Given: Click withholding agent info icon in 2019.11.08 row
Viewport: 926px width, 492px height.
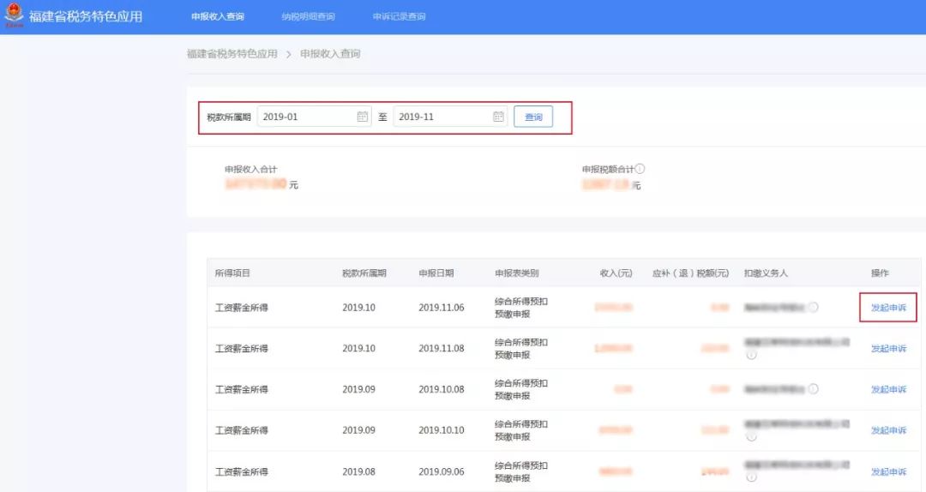Looking at the screenshot, I should (x=751, y=355).
